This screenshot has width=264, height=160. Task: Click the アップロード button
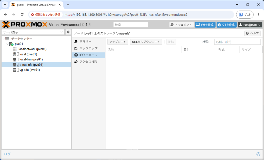pyautogui.click(x=118, y=42)
